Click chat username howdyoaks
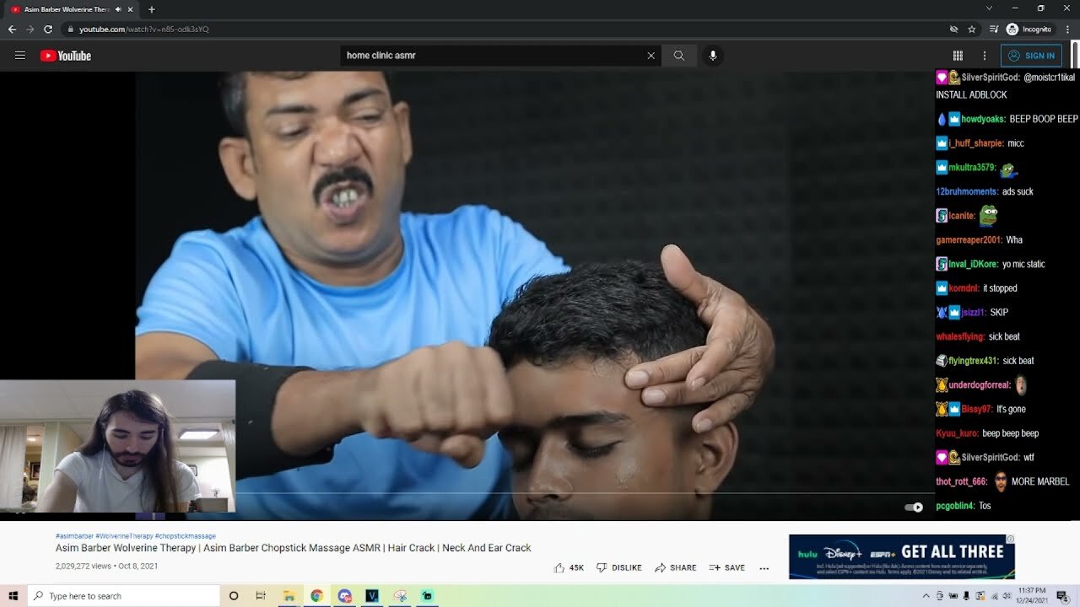Viewport: 1080px width, 607px height. tap(983, 119)
